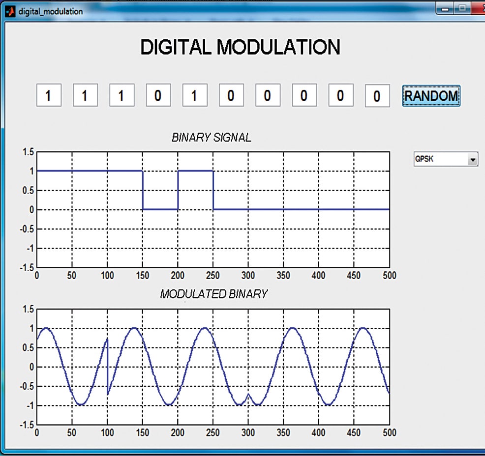The height and width of the screenshot is (456, 485).
Task: Click the MATLAB icon in the title bar
Action: click(x=10, y=11)
